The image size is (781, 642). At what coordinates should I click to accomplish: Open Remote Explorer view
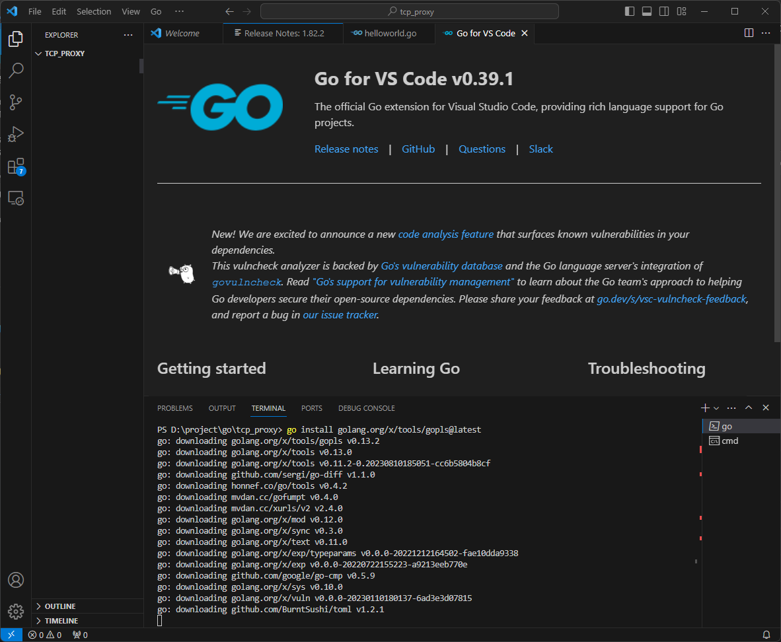(x=15, y=198)
